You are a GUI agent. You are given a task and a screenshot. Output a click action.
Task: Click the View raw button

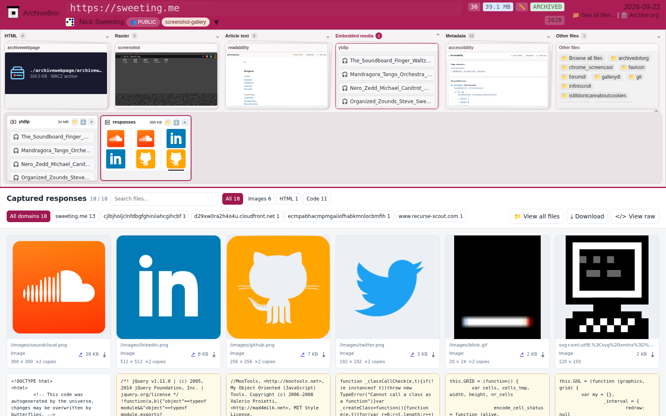[x=635, y=216]
